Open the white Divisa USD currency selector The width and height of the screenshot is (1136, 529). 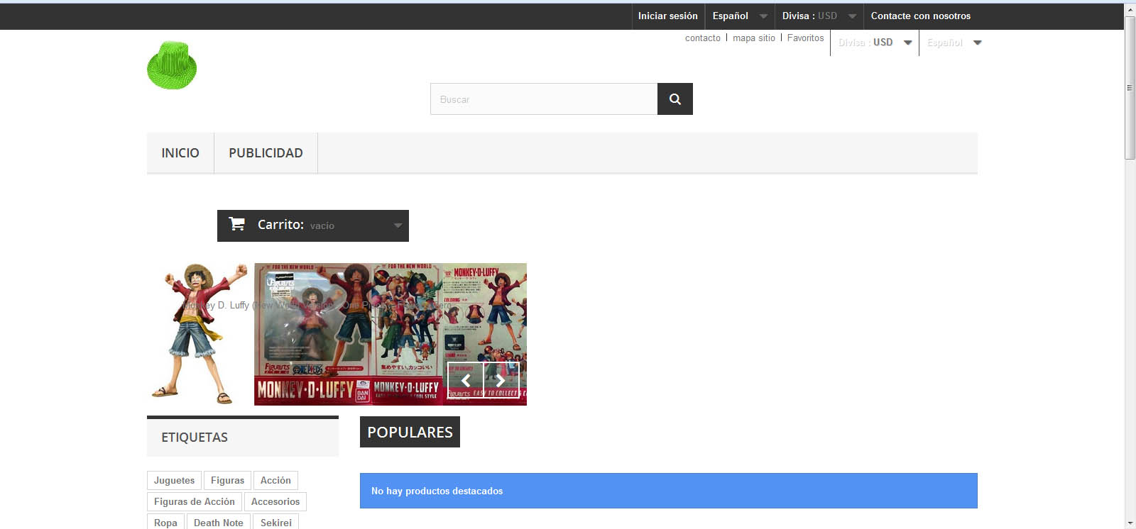875,43
